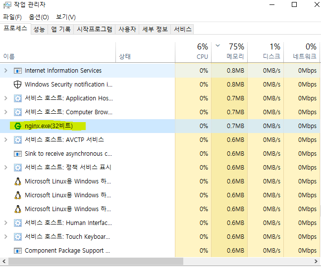Expand 서비스 호스트: 정책 서비스 표시 row

click(x=6, y=168)
